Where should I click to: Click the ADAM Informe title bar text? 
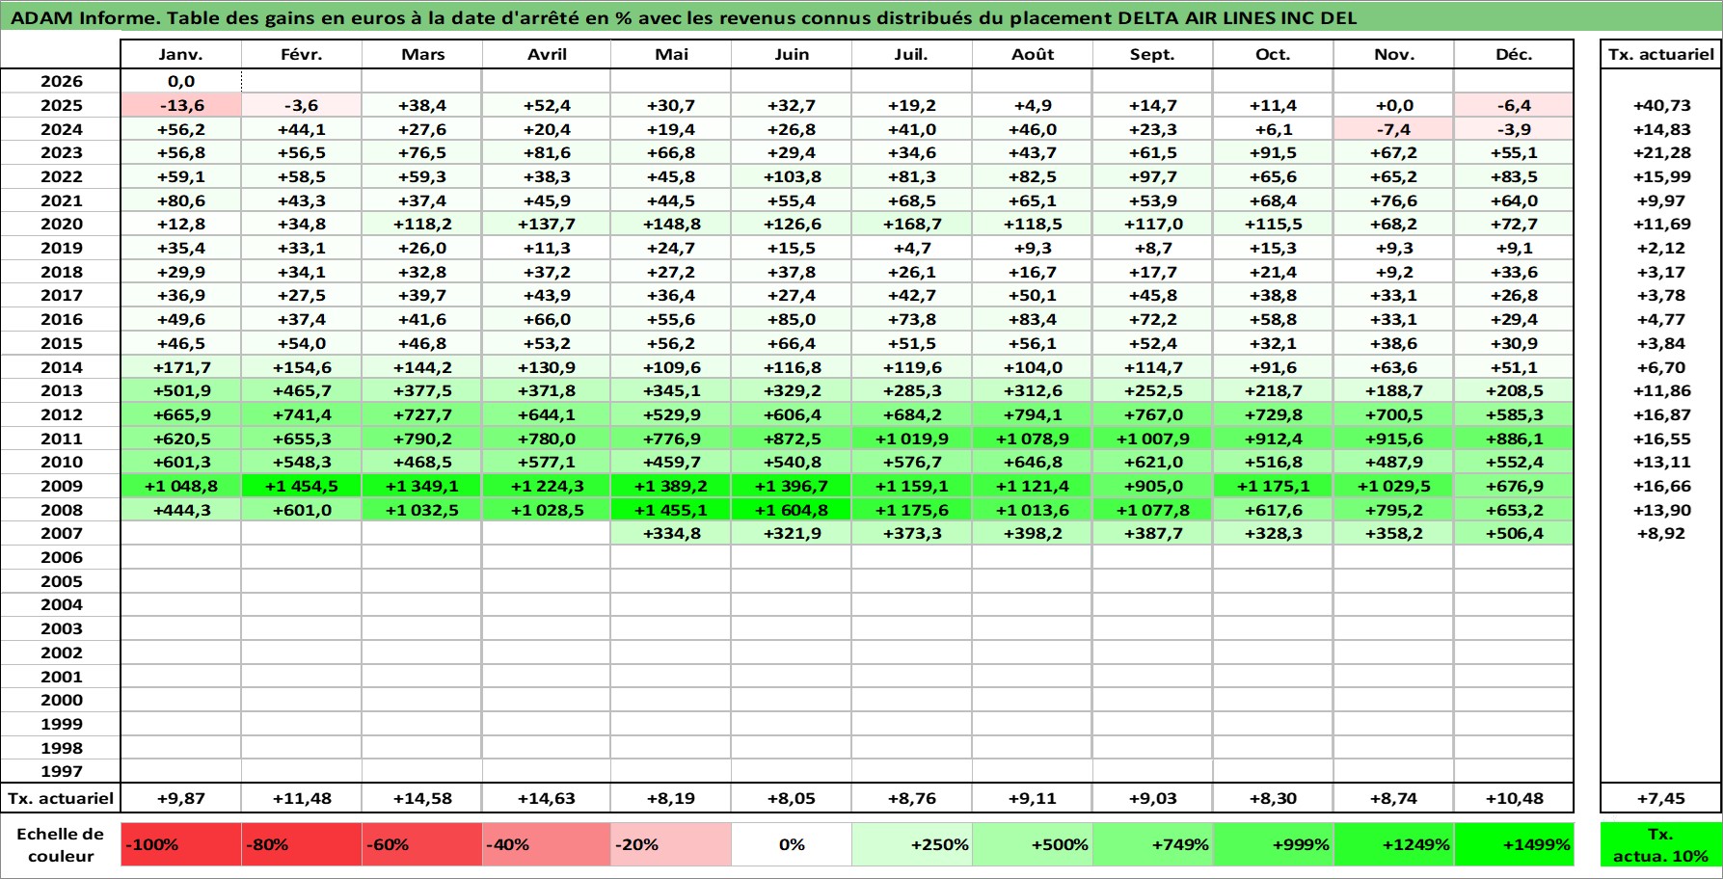coord(684,18)
